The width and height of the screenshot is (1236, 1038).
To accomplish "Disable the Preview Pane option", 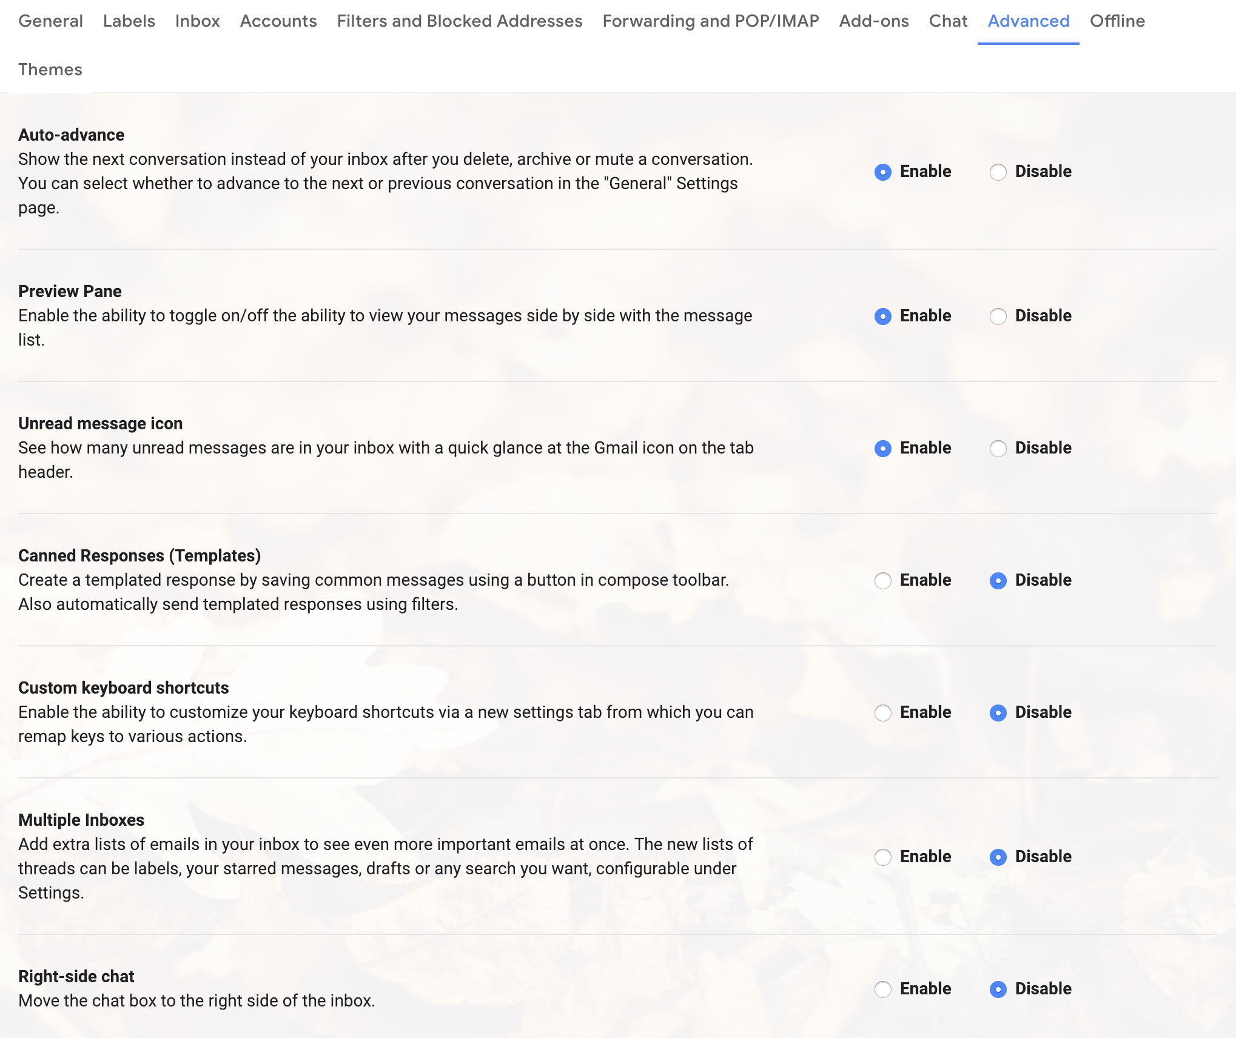I will click(x=998, y=316).
